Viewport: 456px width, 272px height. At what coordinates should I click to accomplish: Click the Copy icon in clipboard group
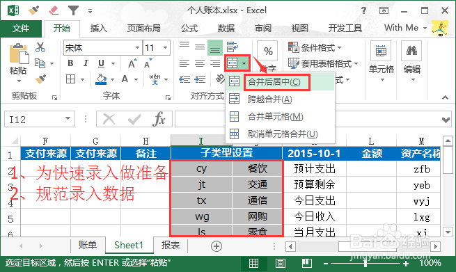(x=40, y=63)
